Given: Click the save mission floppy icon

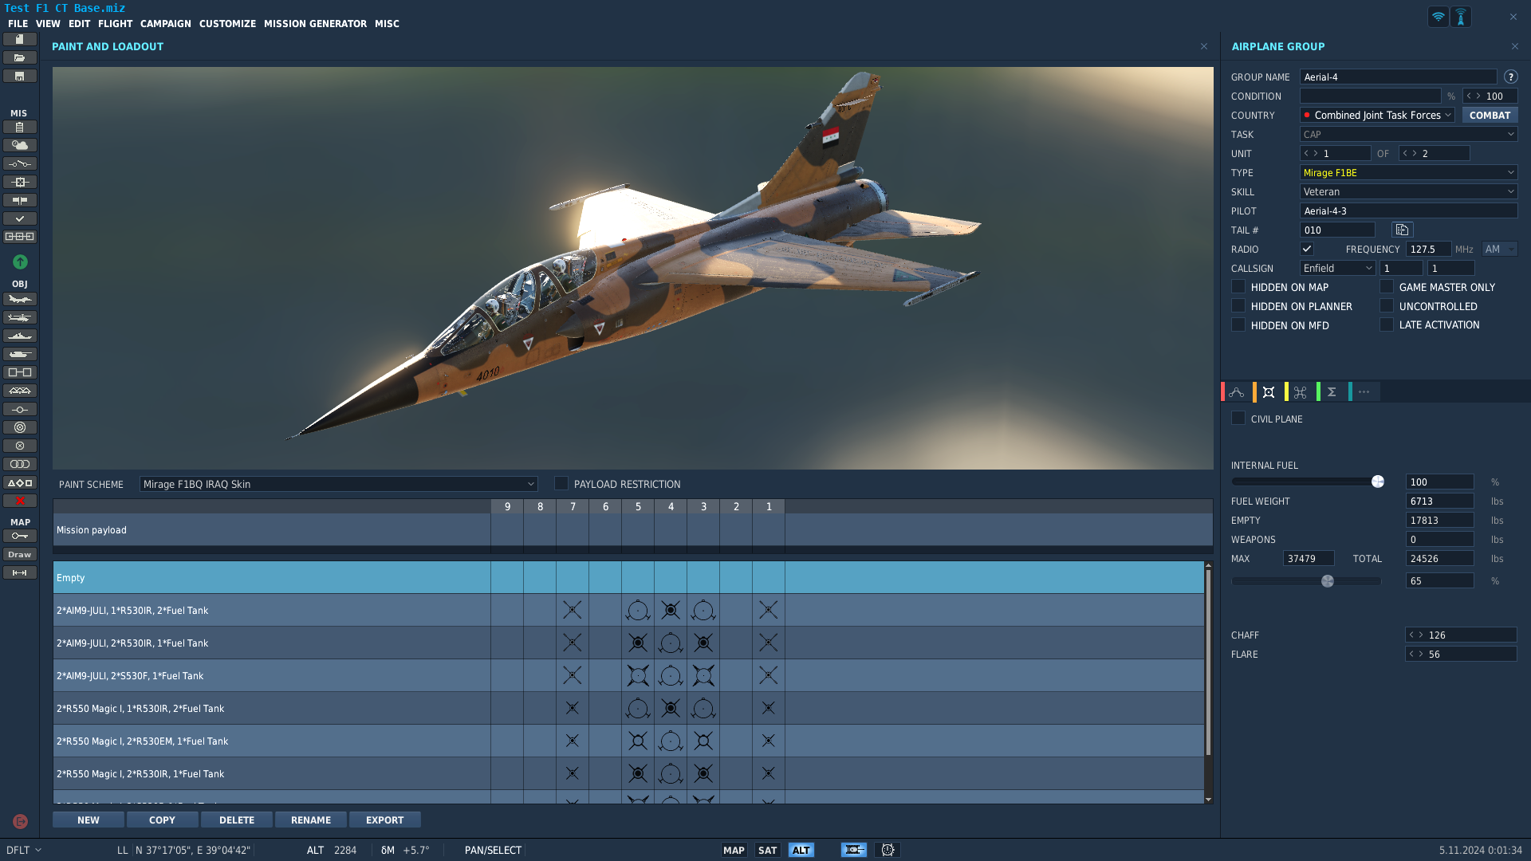Looking at the screenshot, I should coord(20,76).
